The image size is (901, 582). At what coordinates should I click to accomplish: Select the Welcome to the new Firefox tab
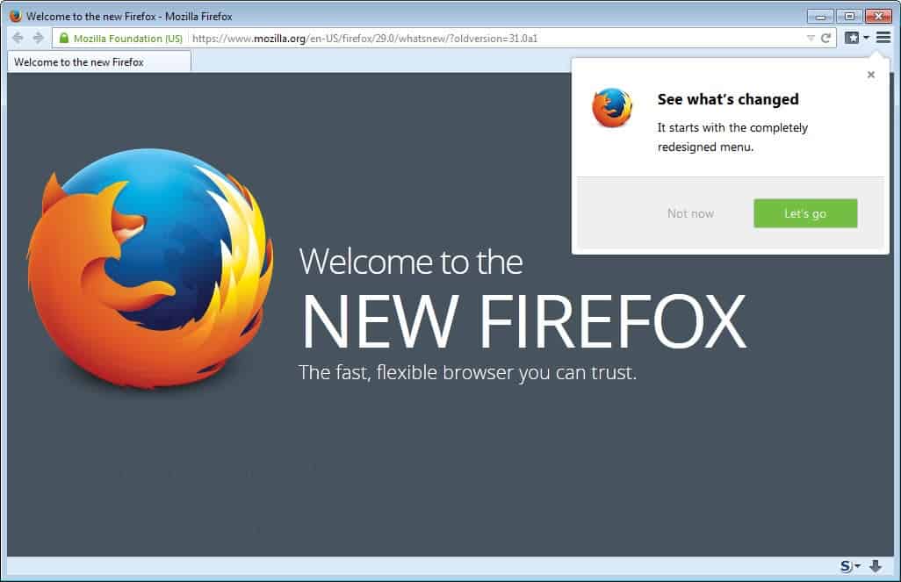tap(98, 61)
